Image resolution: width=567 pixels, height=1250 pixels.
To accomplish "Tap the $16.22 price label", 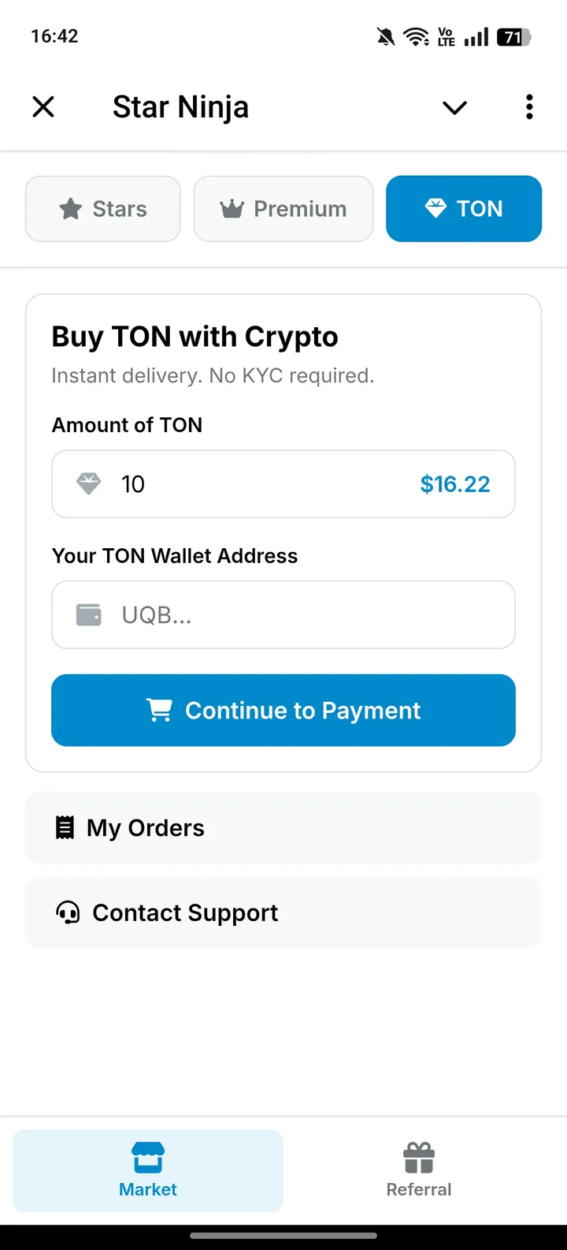I will [x=455, y=484].
